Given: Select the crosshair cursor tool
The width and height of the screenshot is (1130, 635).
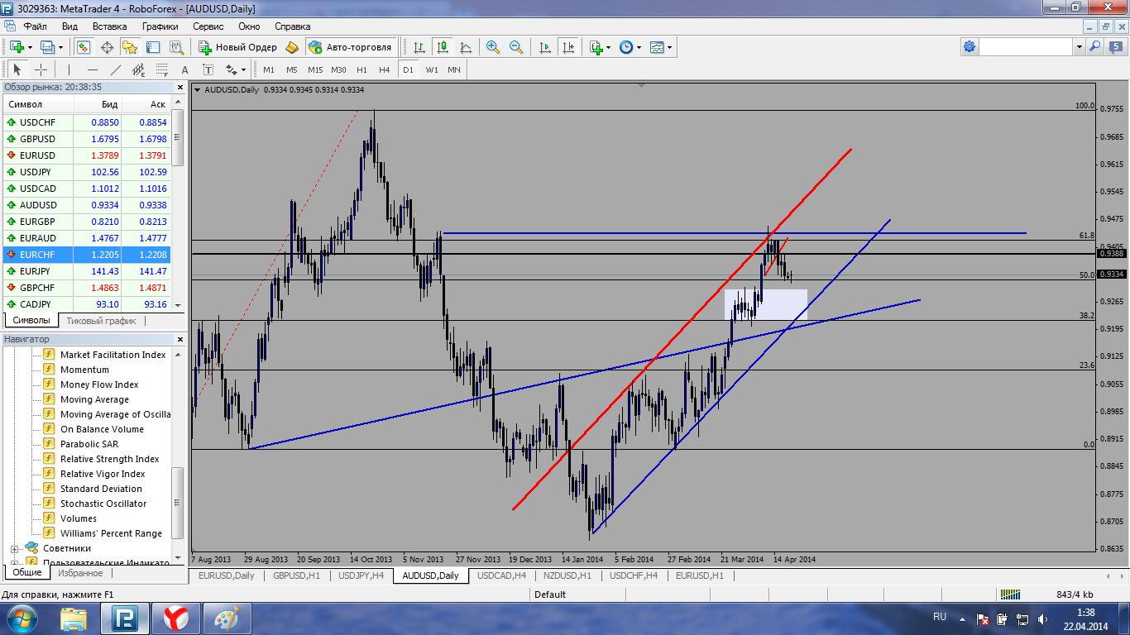Looking at the screenshot, I should click(41, 69).
